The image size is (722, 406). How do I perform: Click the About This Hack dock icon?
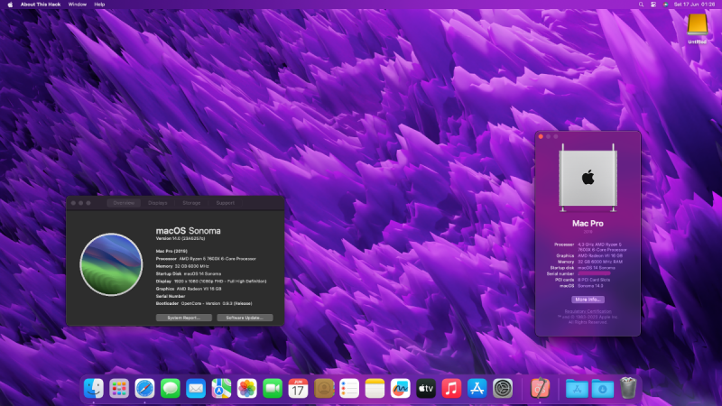coord(540,389)
